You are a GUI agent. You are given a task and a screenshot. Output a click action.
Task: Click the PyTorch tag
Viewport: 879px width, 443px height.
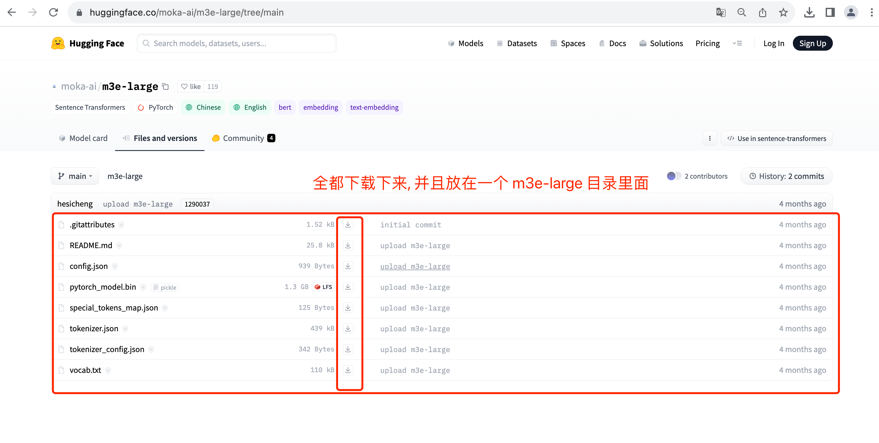[x=155, y=108]
